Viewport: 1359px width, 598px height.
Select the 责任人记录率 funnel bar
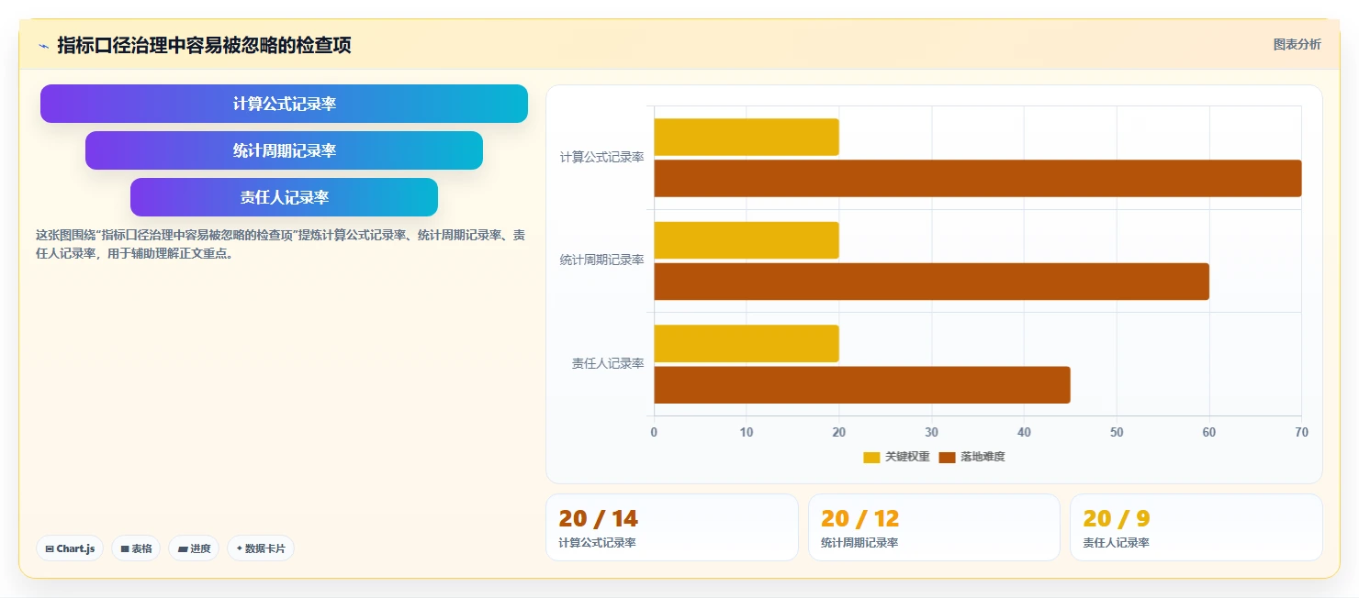pyautogui.click(x=284, y=197)
